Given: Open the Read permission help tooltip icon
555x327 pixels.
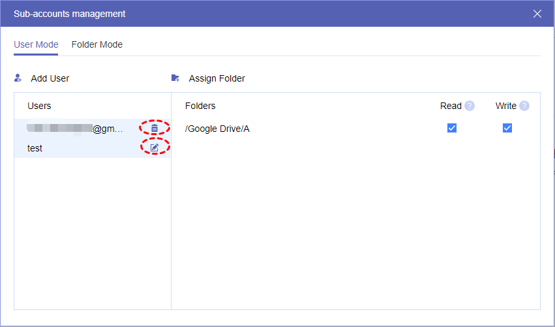Looking at the screenshot, I should 470,106.
